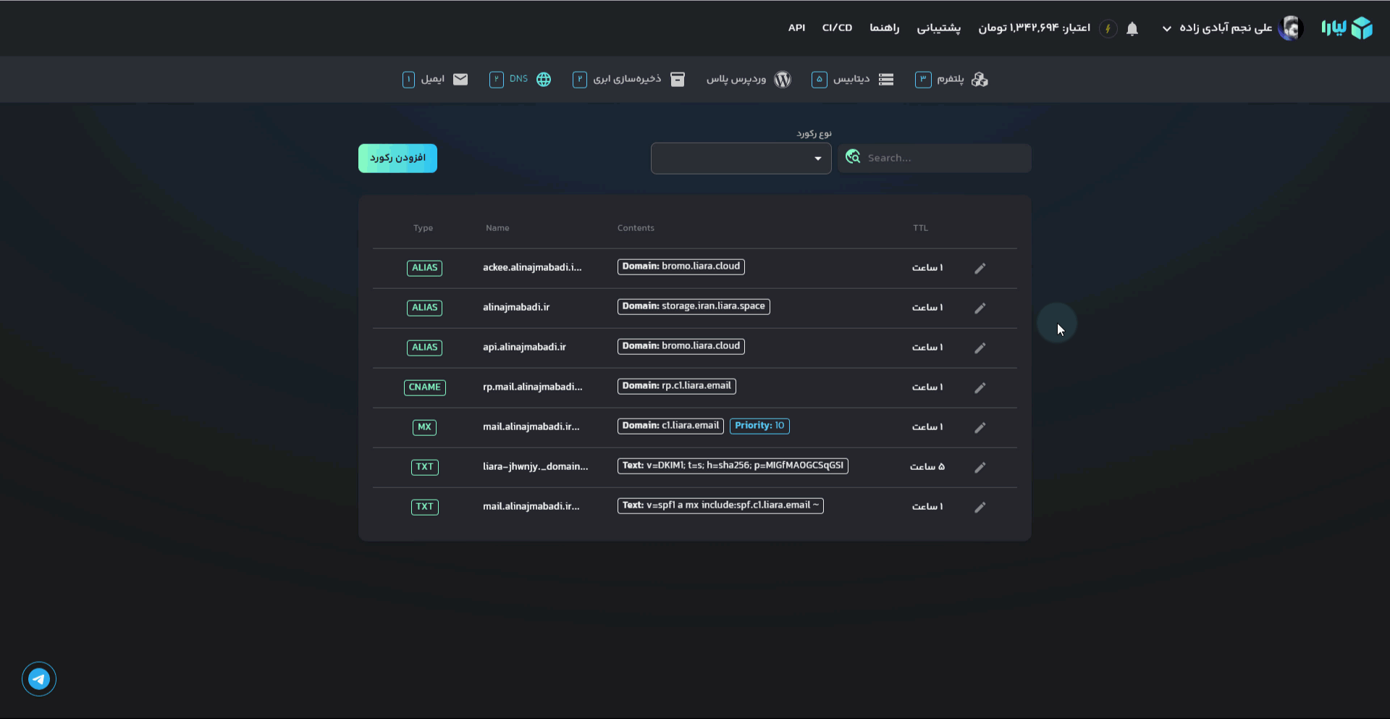Edit the spf1 TXT record pencil
Image resolution: width=1390 pixels, height=719 pixels.
pyautogui.click(x=980, y=507)
